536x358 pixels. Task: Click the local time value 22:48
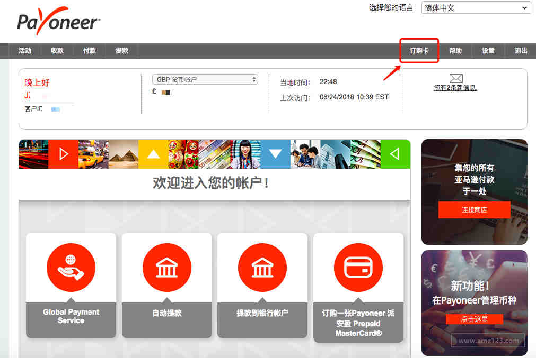point(328,82)
